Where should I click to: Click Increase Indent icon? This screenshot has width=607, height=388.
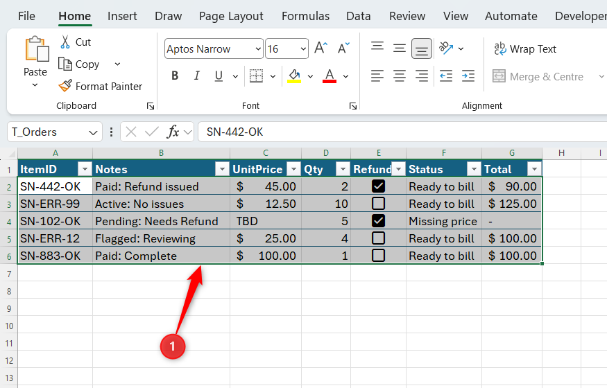[x=468, y=76]
